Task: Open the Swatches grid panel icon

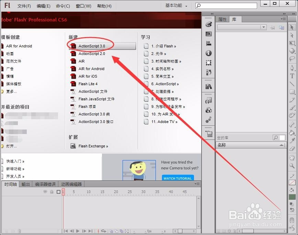Action: tap(208, 34)
